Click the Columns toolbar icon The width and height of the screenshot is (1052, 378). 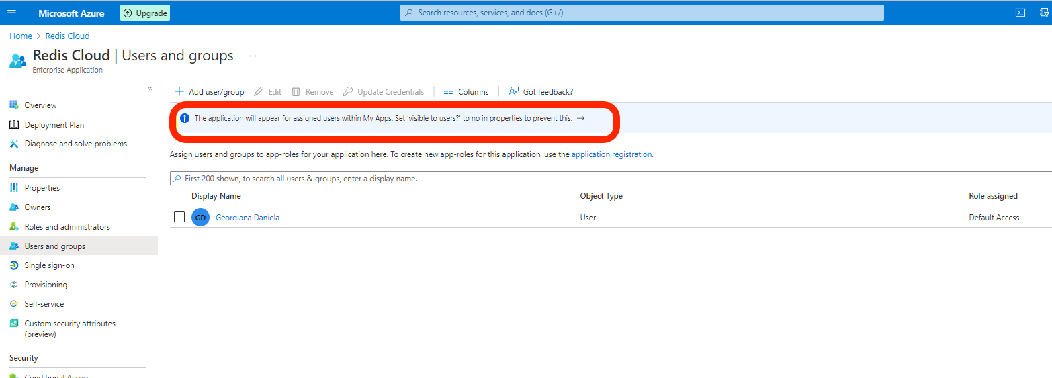pos(449,92)
